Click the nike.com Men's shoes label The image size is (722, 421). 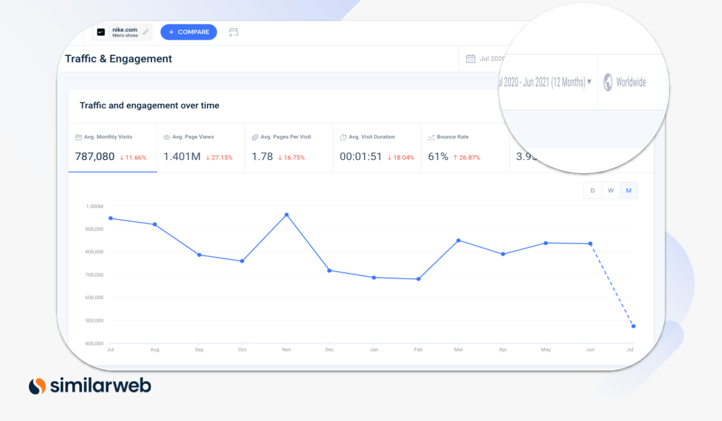click(x=125, y=32)
